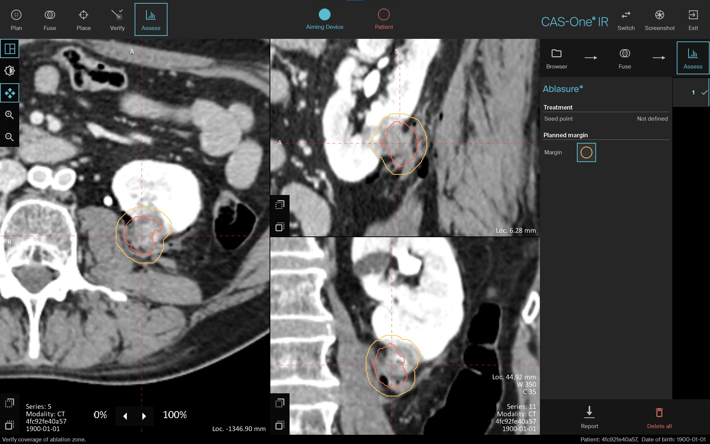Screen dimensions: 710x444
Task: Open the viewport layout selector
Action: pyautogui.click(x=10, y=48)
